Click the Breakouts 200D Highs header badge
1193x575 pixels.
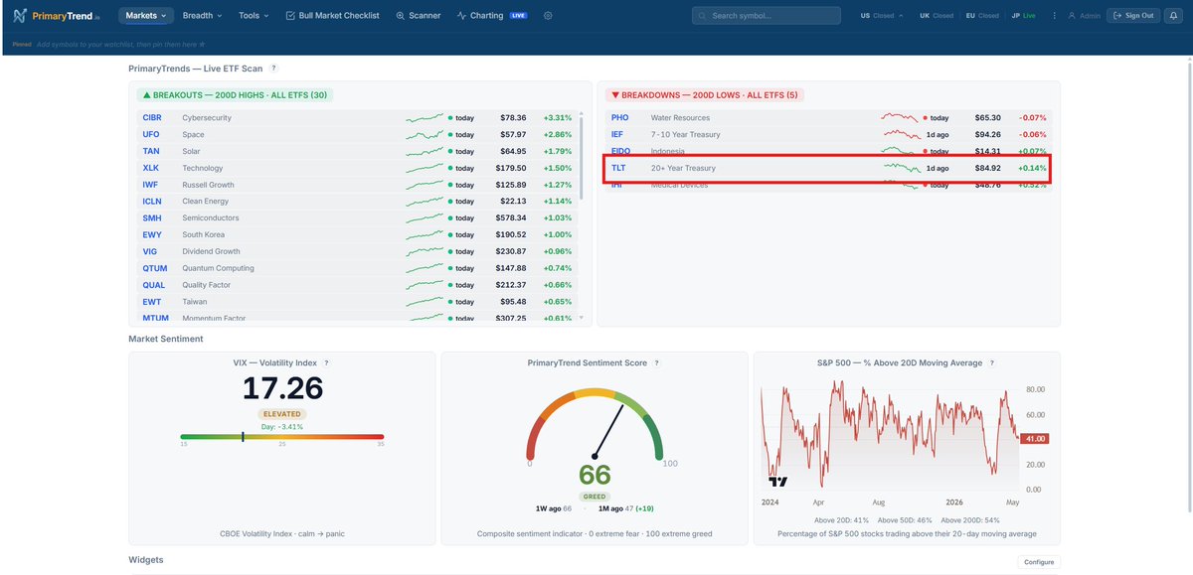point(236,94)
